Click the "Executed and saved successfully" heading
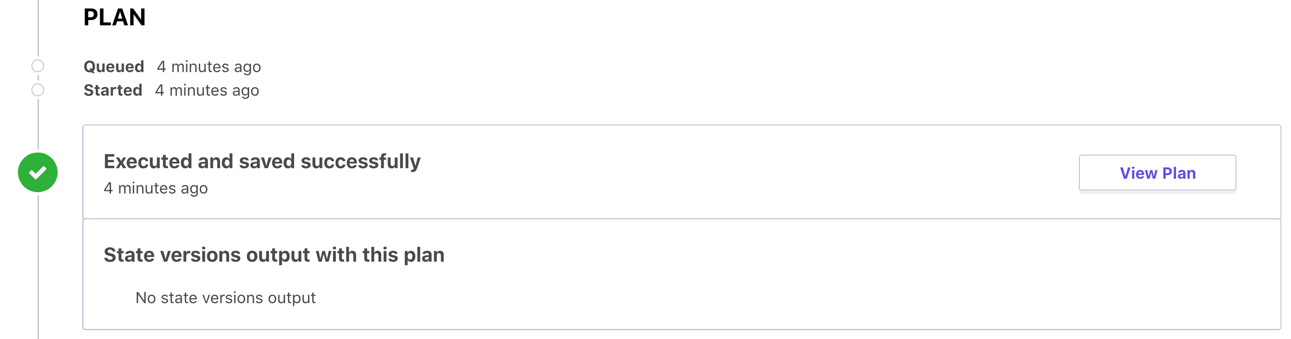Image resolution: width=1291 pixels, height=339 pixels. [x=262, y=161]
